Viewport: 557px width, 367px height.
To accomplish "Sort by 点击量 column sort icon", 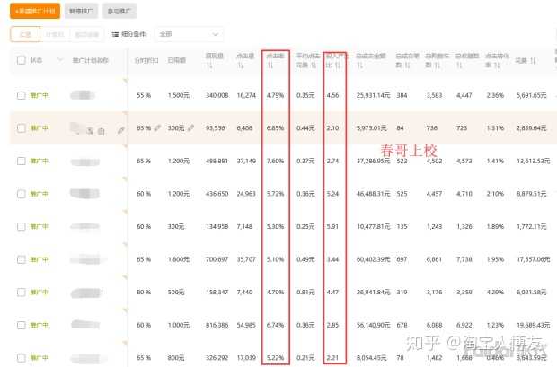I will click(241, 66).
